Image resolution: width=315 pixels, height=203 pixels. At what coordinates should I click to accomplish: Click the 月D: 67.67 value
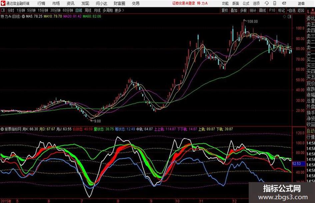[47, 129]
